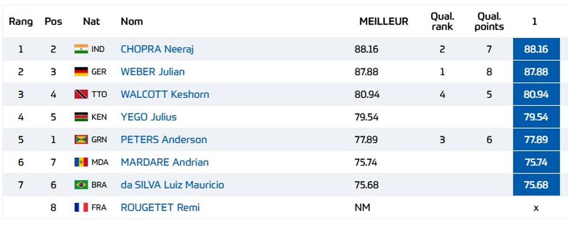
Task: Click the Grenada flag icon
Action: pyautogui.click(x=81, y=140)
